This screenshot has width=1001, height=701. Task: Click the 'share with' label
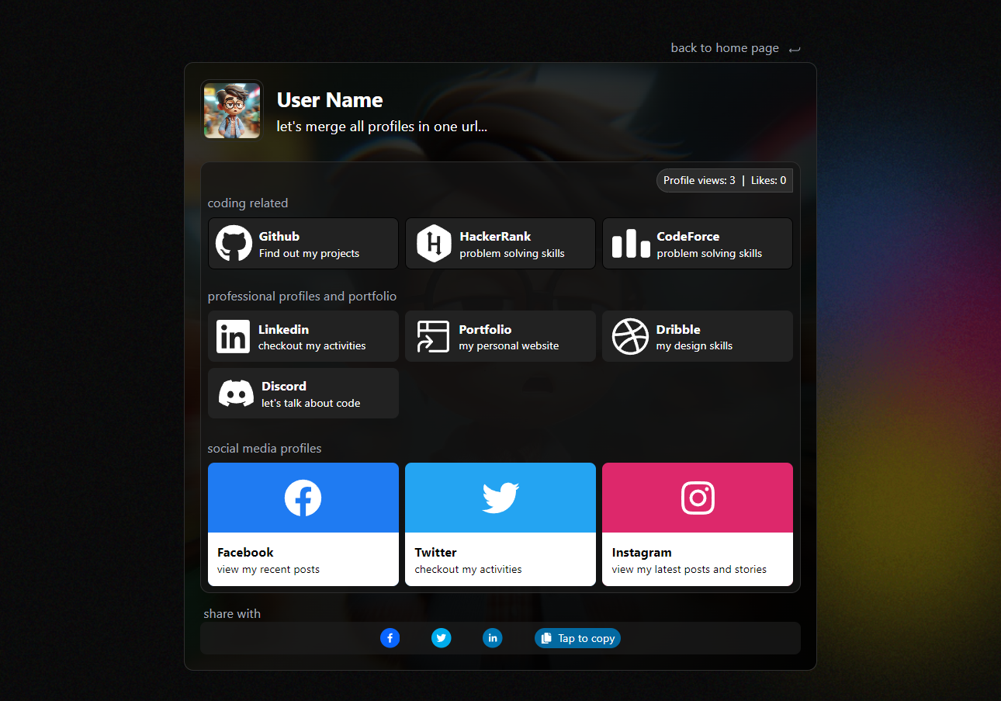pos(232,614)
